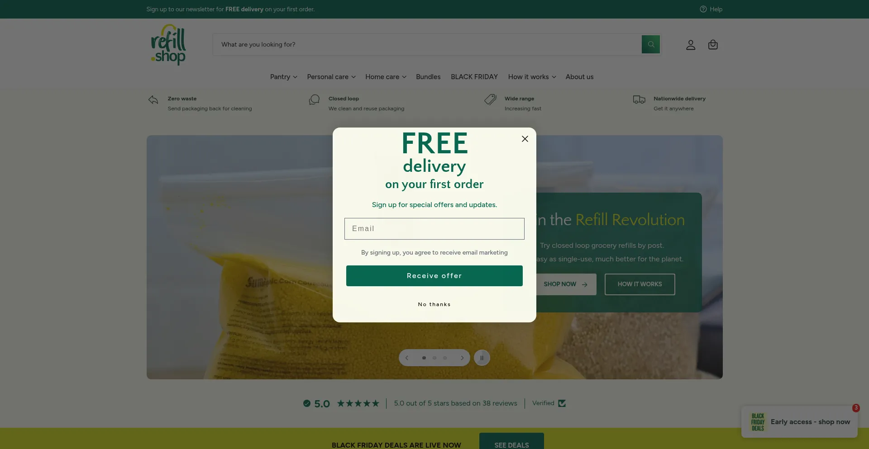Go to next slide arrow

pos(462,358)
